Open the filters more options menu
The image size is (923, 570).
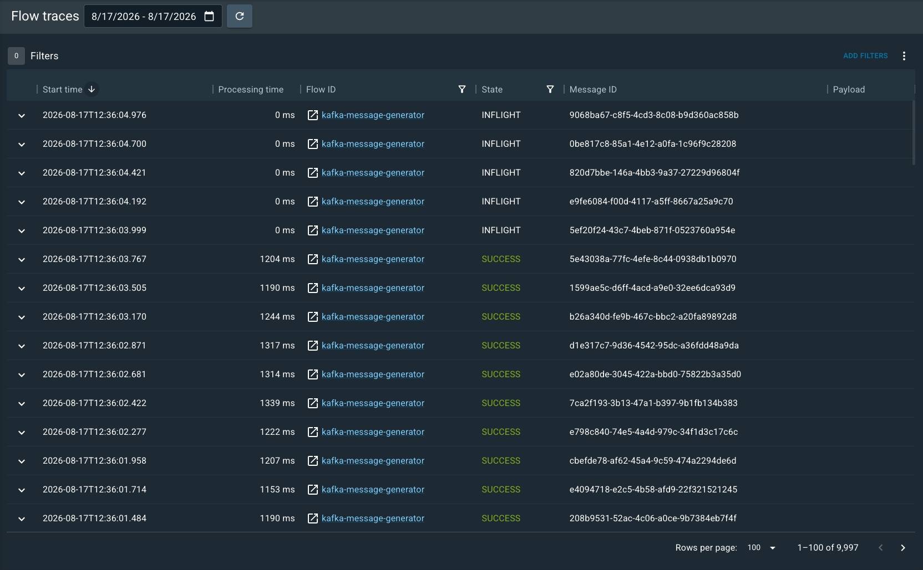coord(904,56)
